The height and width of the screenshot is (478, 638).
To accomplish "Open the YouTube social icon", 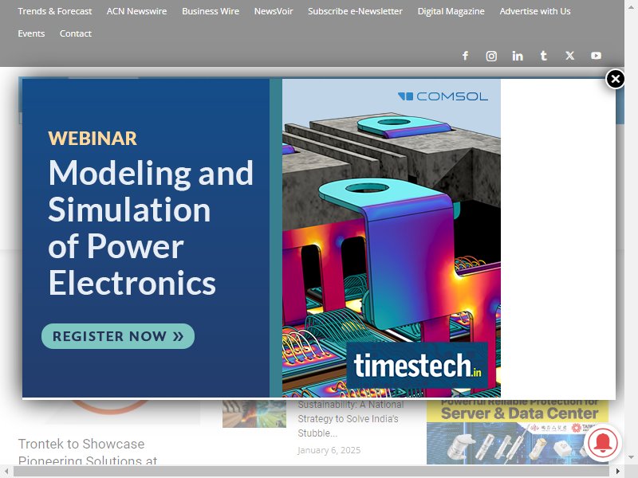I will [596, 56].
